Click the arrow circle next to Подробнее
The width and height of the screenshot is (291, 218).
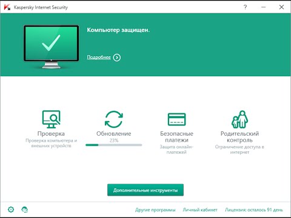pyautogui.click(x=117, y=58)
